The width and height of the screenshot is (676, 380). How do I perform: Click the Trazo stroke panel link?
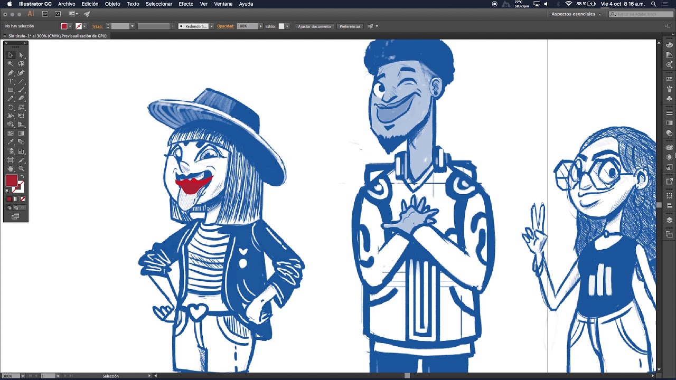click(x=97, y=26)
